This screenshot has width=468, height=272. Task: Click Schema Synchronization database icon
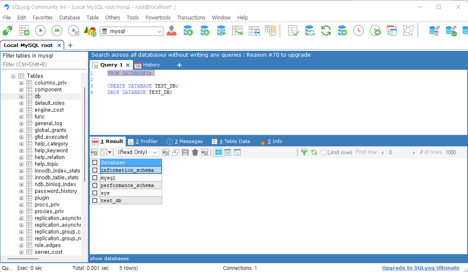(x=435, y=30)
